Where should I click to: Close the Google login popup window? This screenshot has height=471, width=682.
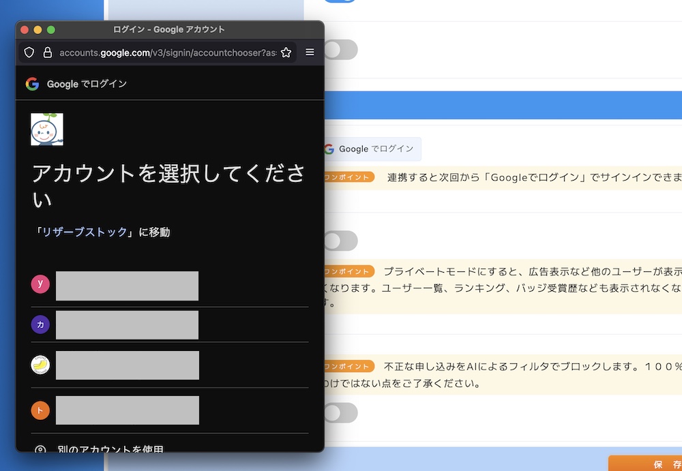click(24, 30)
